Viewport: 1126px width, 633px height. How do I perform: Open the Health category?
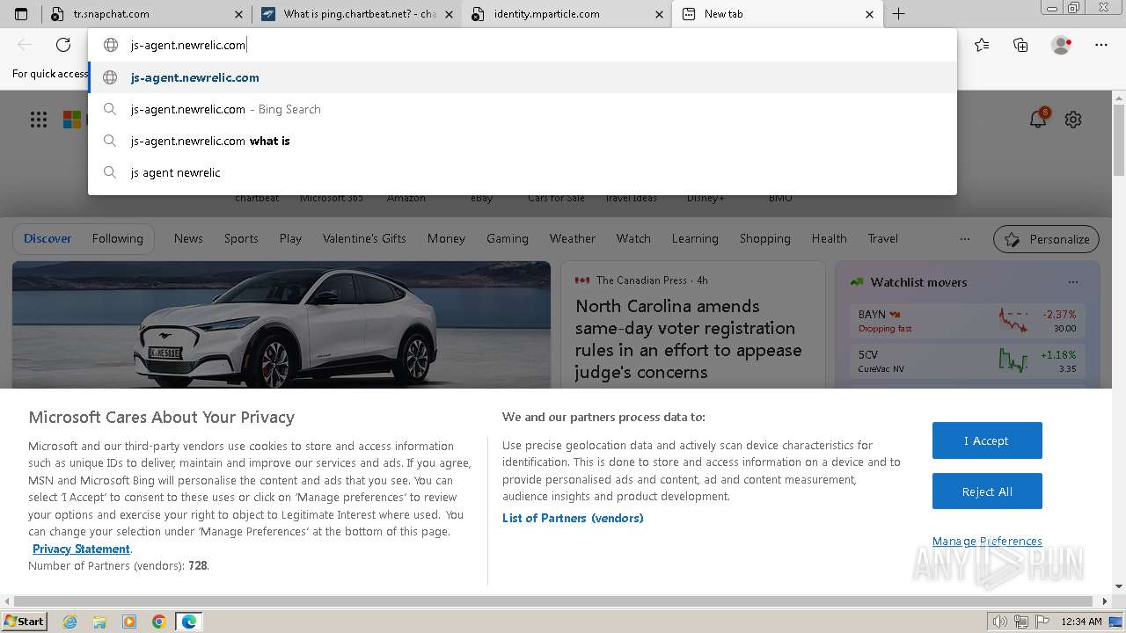(829, 238)
